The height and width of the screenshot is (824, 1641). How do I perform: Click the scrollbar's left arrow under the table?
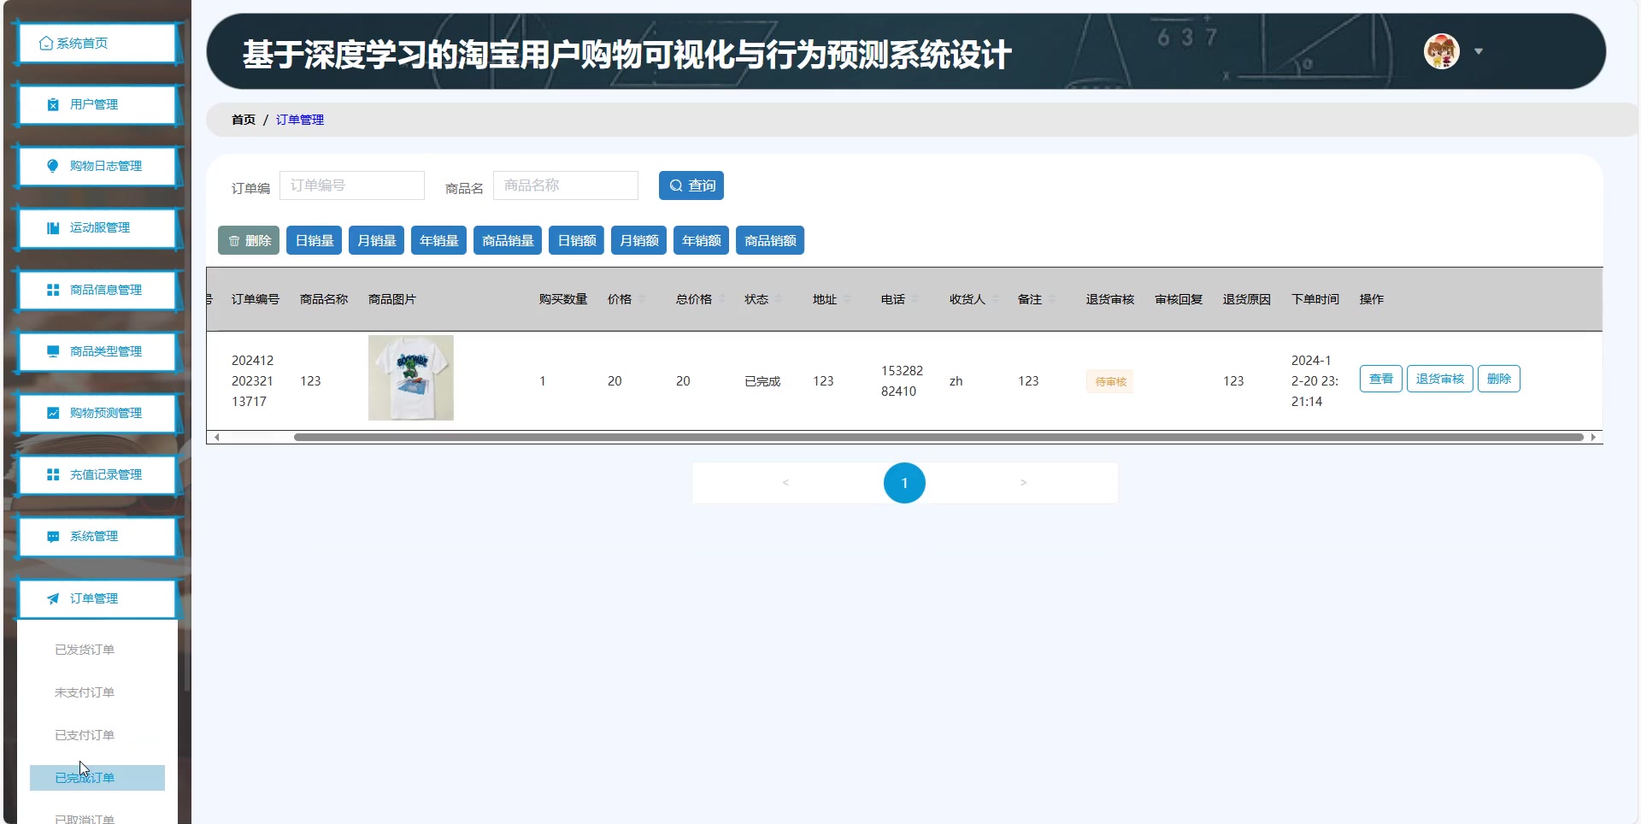tap(217, 438)
